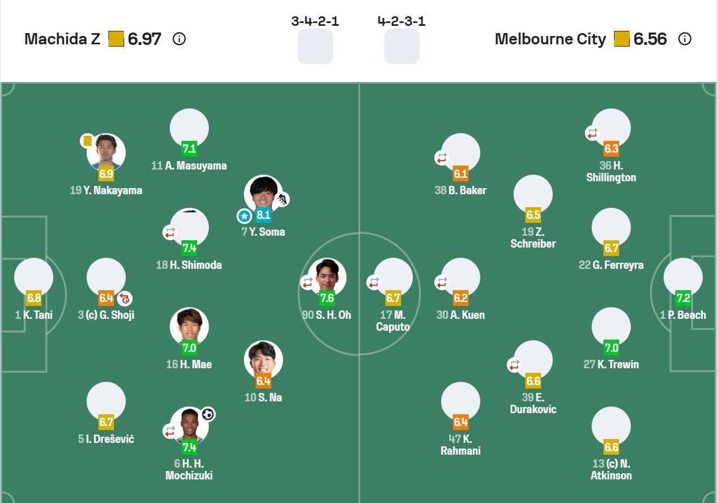This screenshot has width=718, height=503.
Task: Click the yellow square beside Melbourne City 6.56
Action: tap(621, 39)
